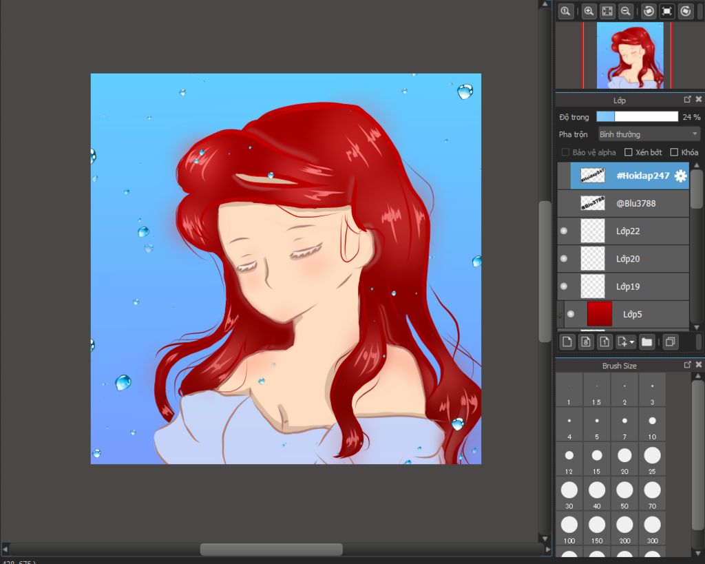
Task: Toggle the Bảo vệ alpha checkbox
Action: (566, 152)
